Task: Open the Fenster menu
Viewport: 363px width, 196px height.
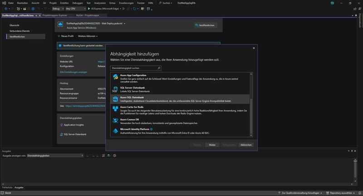Action: pos(141,3)
